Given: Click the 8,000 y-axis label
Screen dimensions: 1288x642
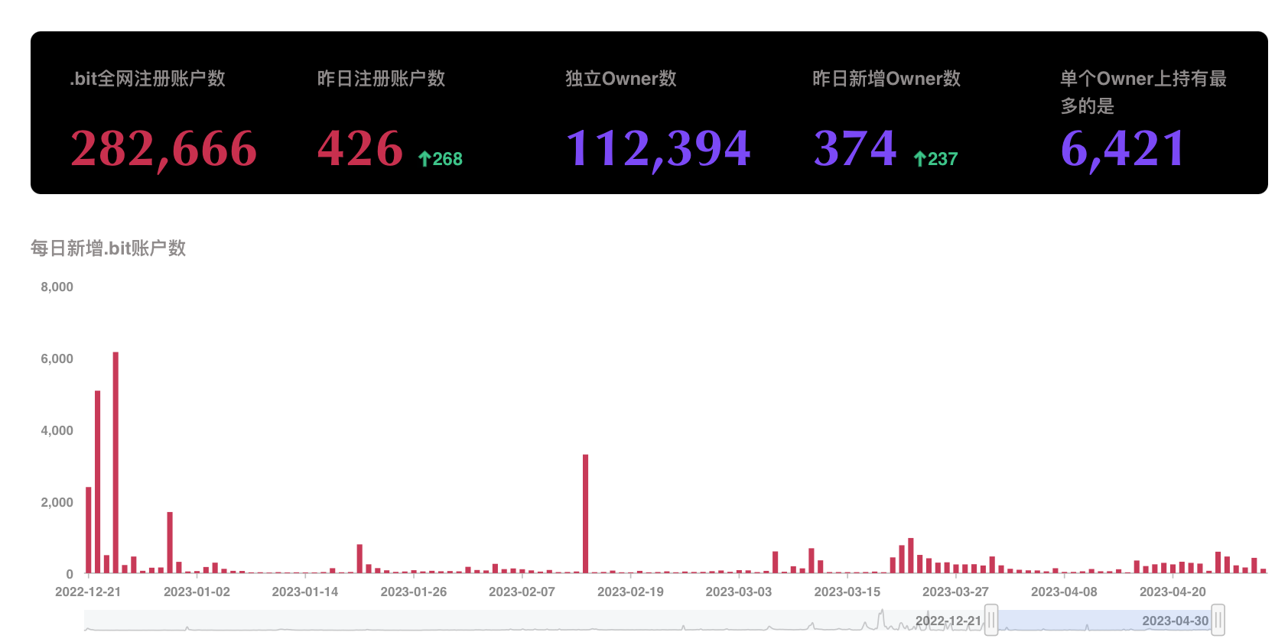Looking at the screenshot, I should tap(57, 287).
